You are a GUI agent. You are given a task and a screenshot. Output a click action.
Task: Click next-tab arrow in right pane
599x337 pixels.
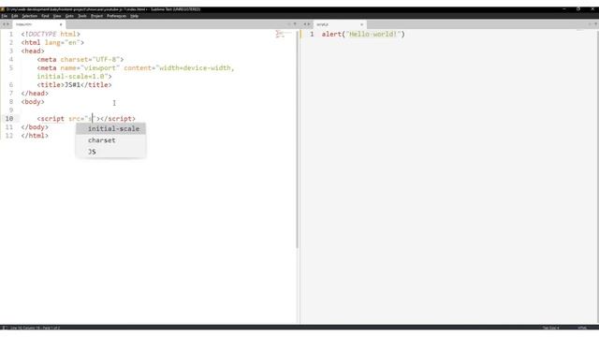(x=309, y=24)
